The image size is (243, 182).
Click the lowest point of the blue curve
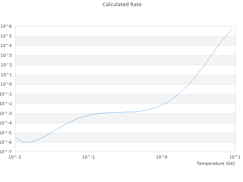tap(27, 142)
